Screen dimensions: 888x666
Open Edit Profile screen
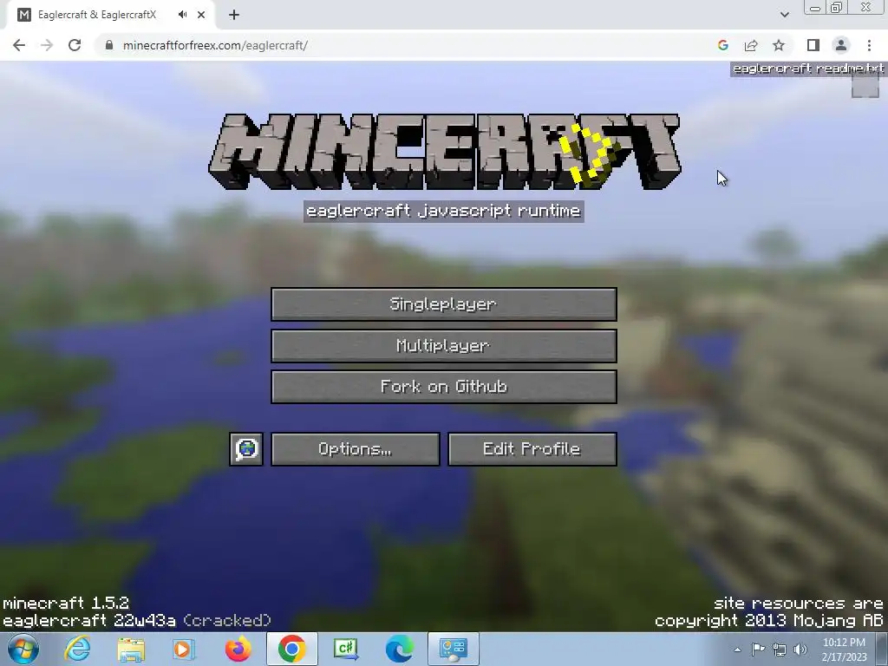[x=532, y=449]
